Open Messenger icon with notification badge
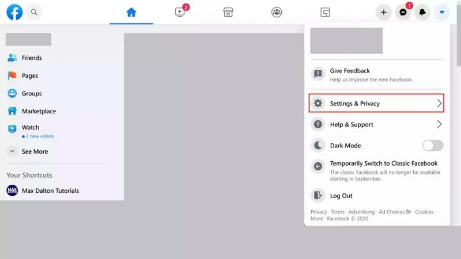 pyautogui.click(x=403, y=12)
